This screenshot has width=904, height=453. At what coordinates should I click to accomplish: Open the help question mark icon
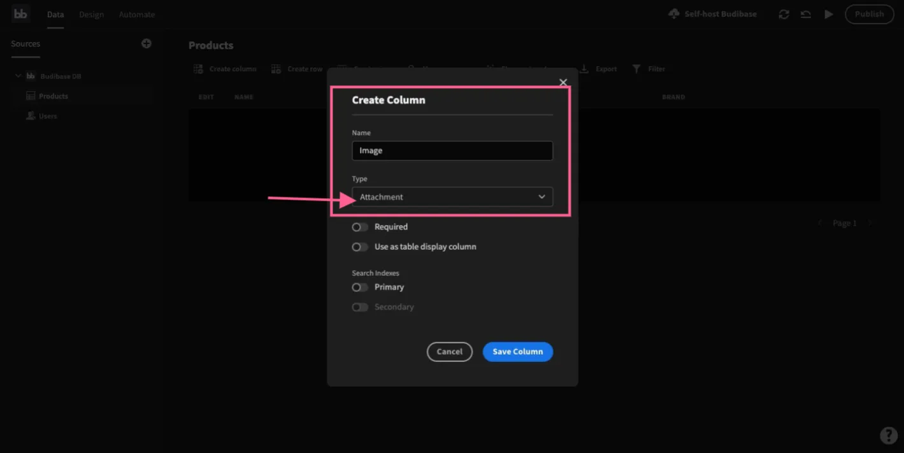(889, 435)
